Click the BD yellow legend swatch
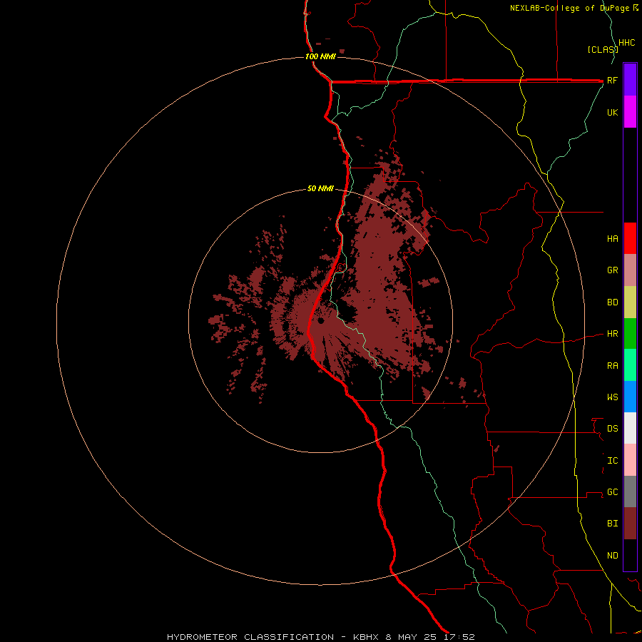This screenshot has width=642, height=642. tap(630, 302)
